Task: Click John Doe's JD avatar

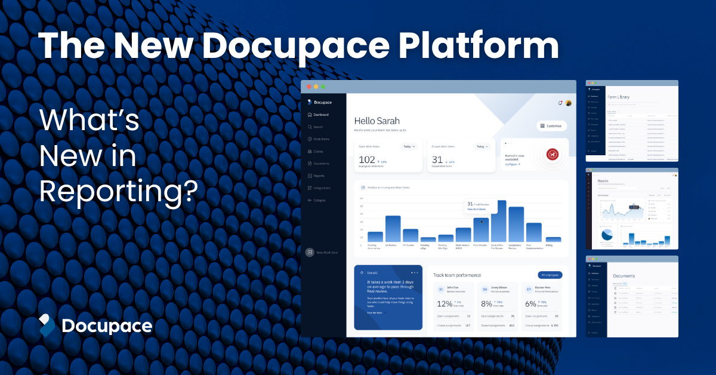Action: pyautogui.click(x=441, y=289)
